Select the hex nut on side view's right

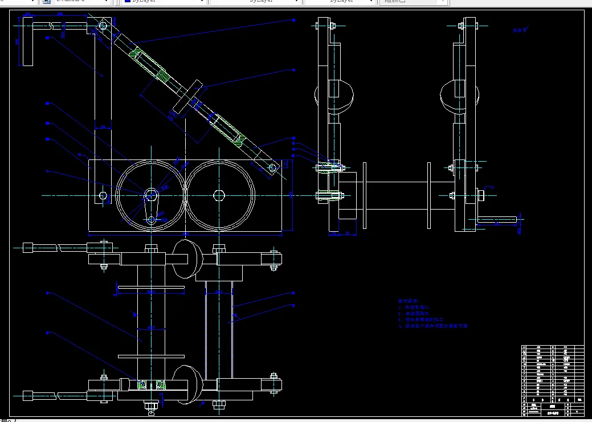[x=481, y=195]
